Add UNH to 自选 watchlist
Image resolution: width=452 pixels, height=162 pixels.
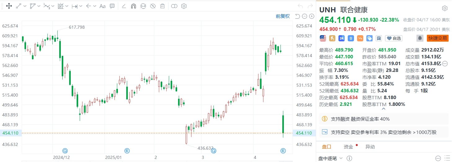393,38
